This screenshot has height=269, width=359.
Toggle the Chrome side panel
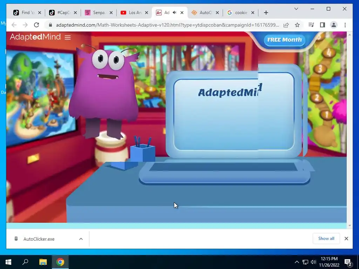[x=323, y=25]
